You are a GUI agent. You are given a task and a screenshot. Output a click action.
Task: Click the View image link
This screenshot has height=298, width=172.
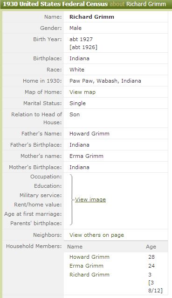click(90, 199)
